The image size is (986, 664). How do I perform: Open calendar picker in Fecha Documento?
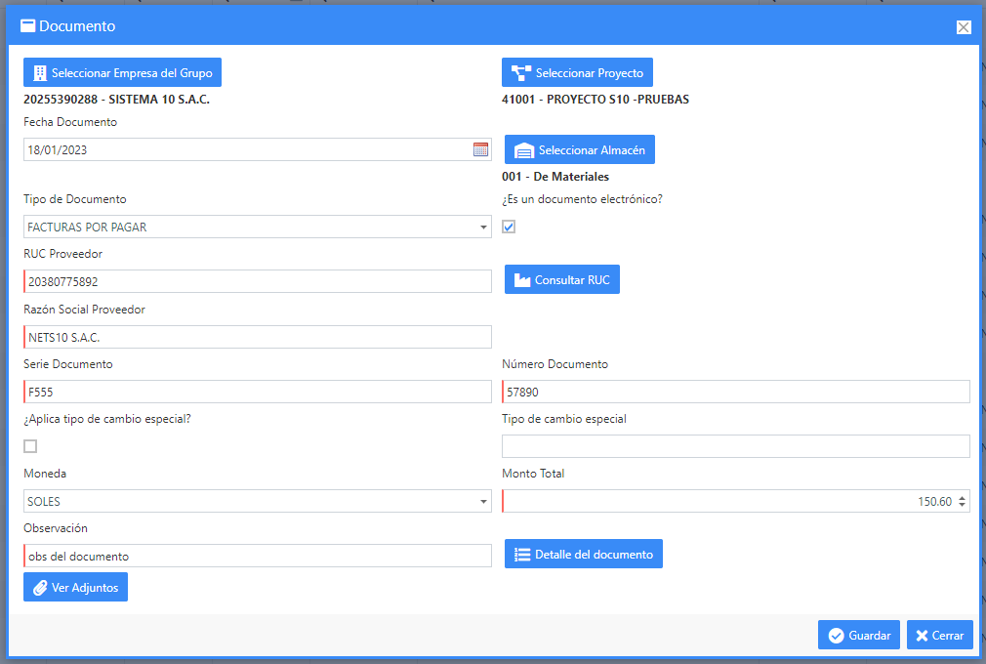pyautogui.click(x=480, y=149)
